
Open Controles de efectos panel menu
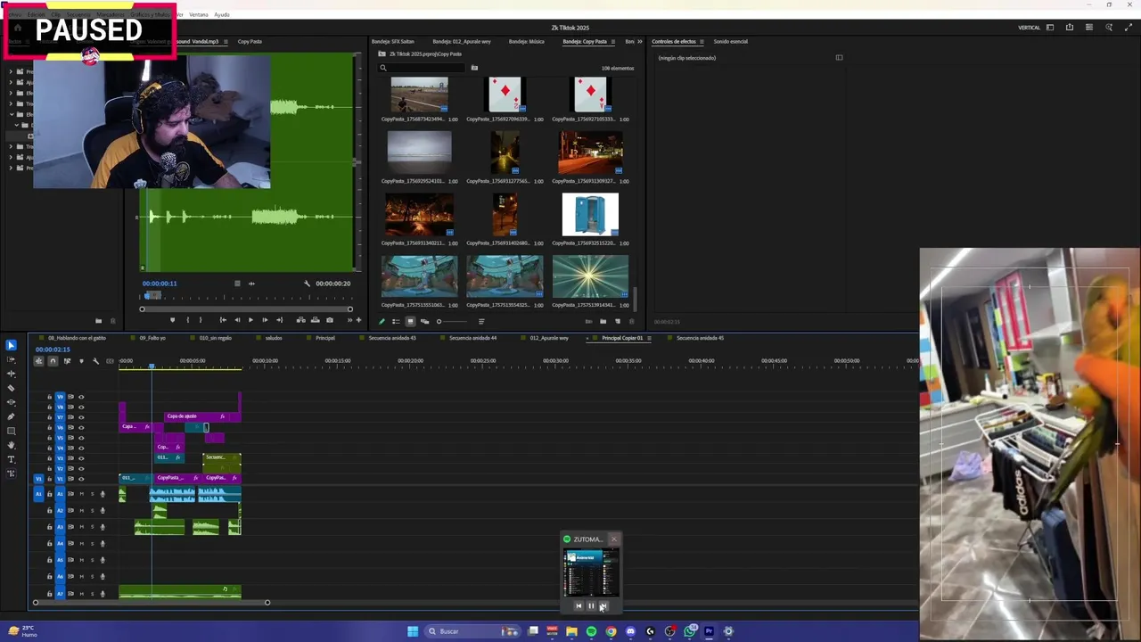click(702, 41)
